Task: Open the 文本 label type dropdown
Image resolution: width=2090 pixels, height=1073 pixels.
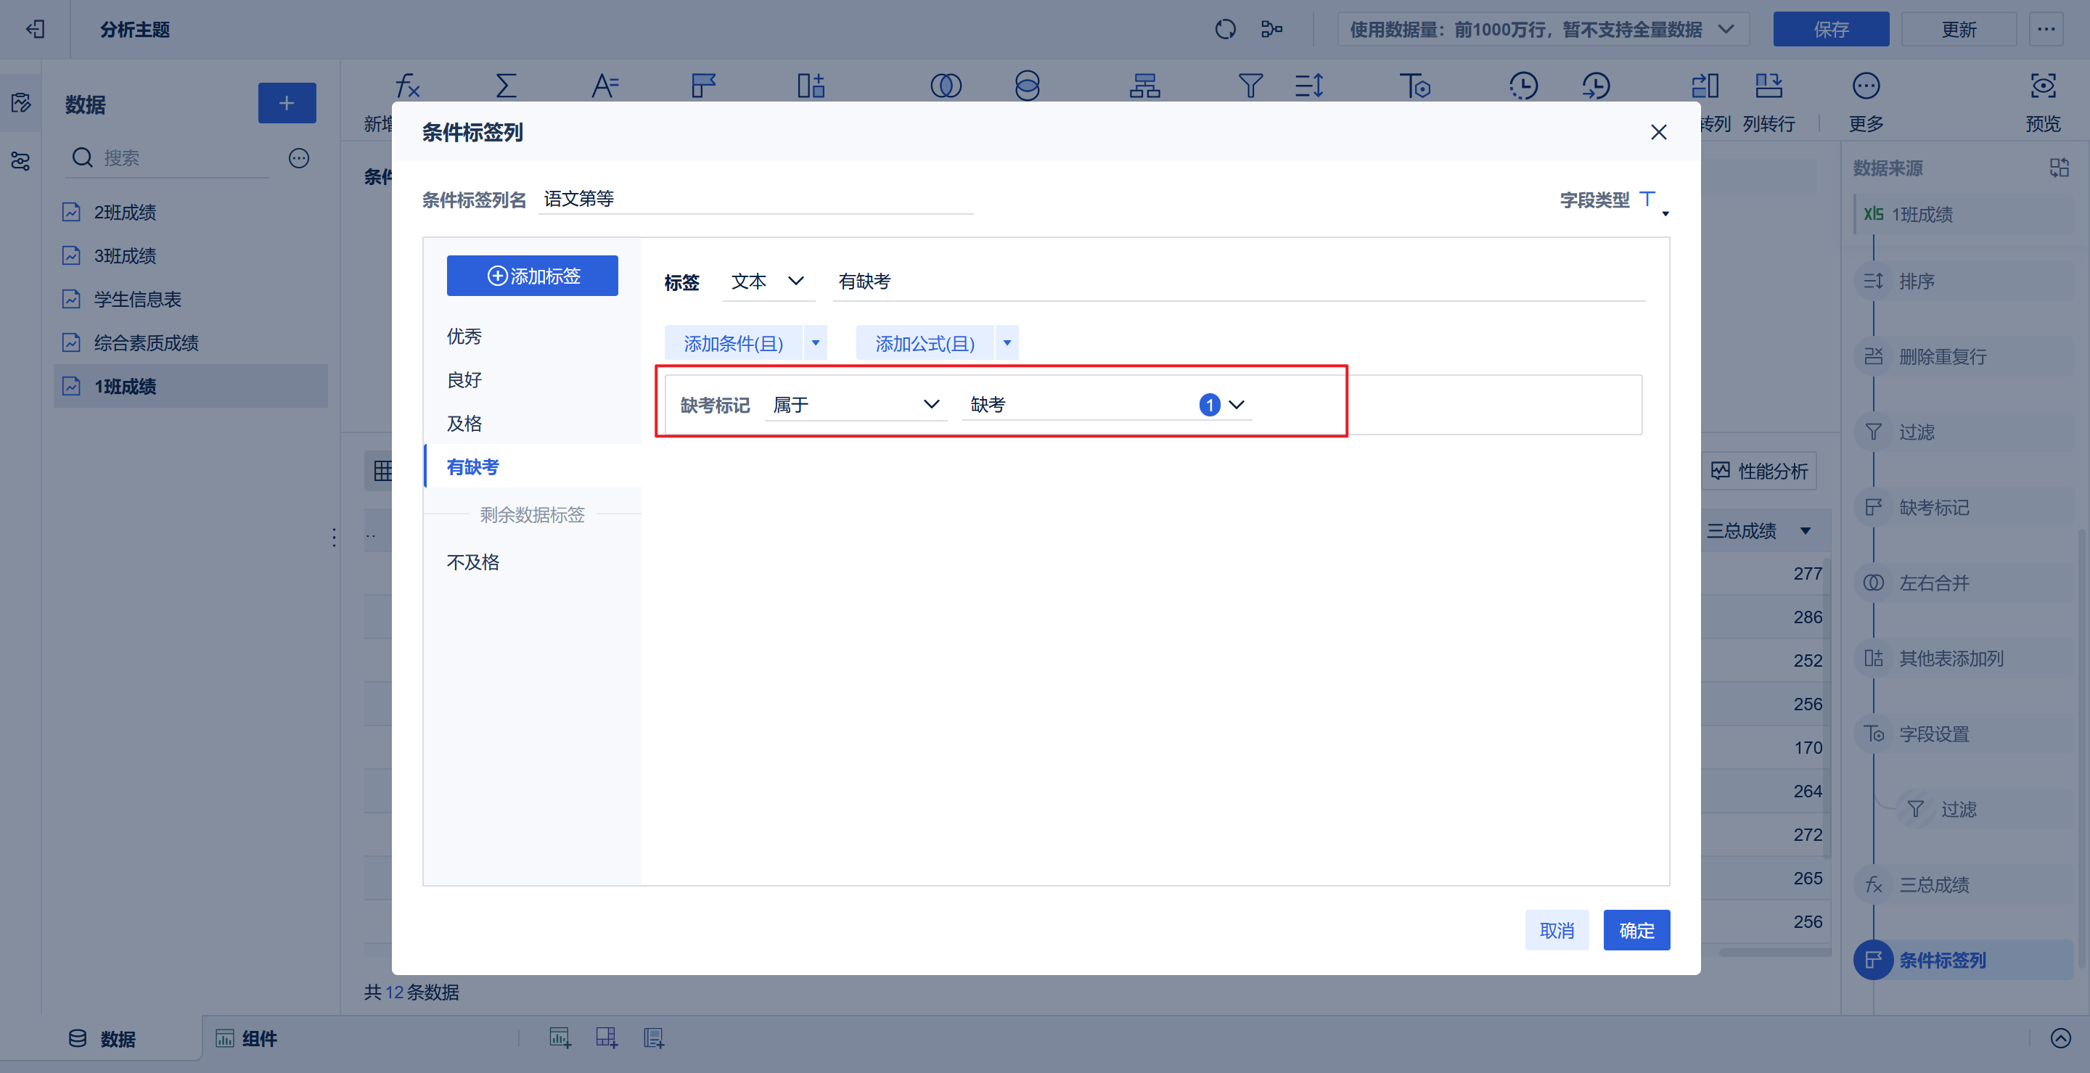Action: coord(768,281)
